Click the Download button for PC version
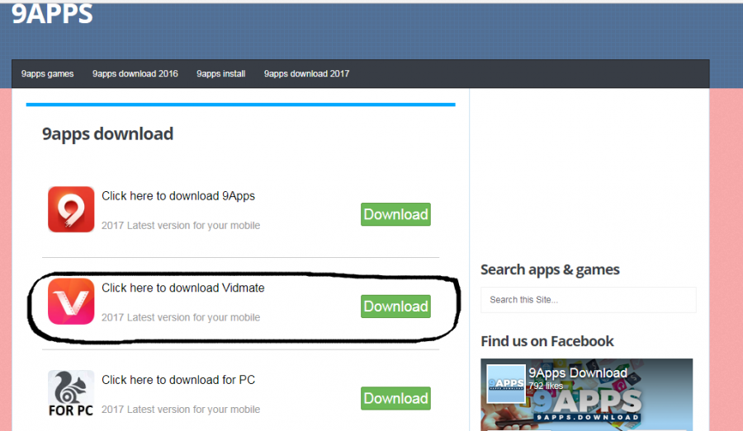The image size is (743, 431). tap(395, 398)
